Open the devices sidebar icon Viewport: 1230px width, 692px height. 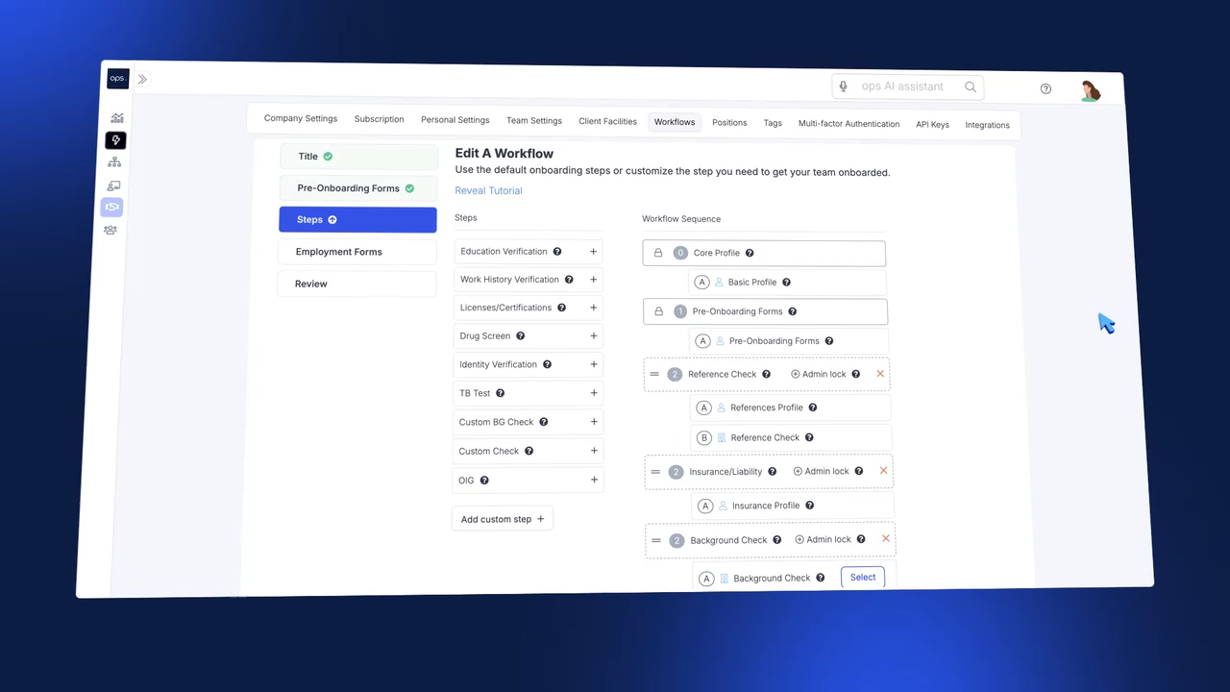[x=113, y=185]
